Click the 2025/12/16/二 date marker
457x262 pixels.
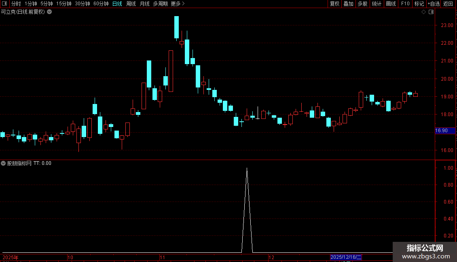(x=346, y=257)
